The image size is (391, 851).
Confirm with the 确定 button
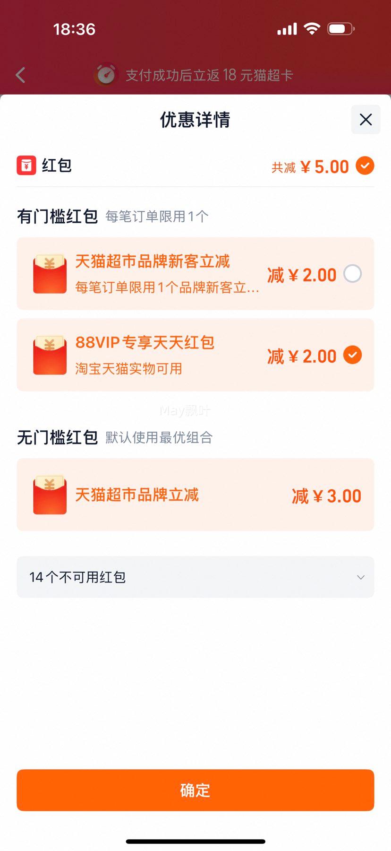tap(195, 790)
